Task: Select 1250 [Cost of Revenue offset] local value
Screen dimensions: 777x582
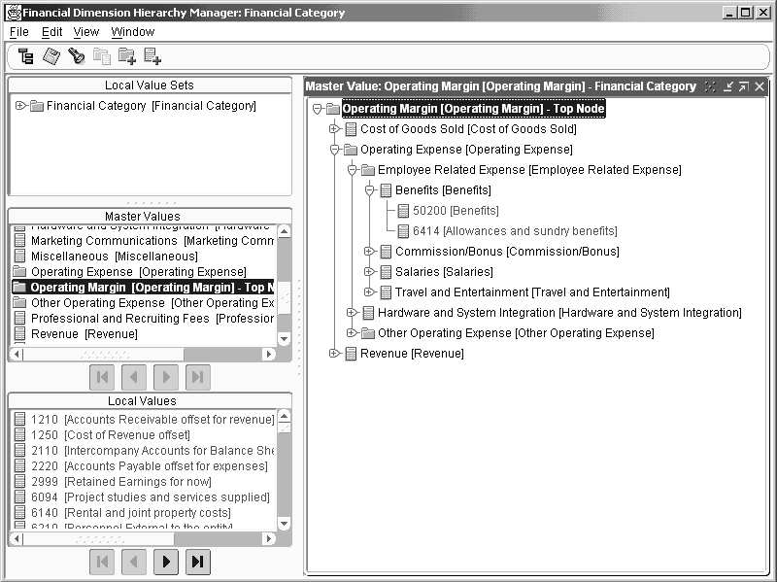Action: tap(110, 434)
